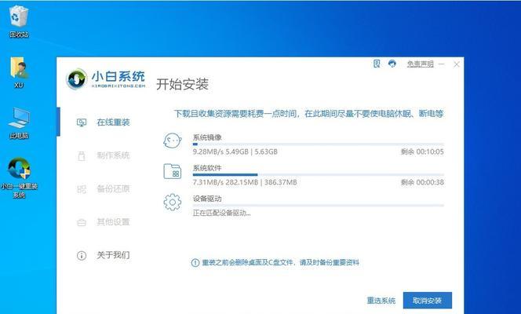Click the 剩余 00:10:05 remaining time
The height and width of the screenshot is (314, 521).
(422, 152)
